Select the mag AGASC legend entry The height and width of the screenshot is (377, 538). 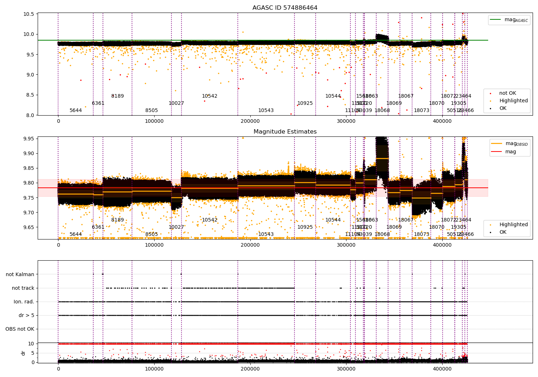509,20
